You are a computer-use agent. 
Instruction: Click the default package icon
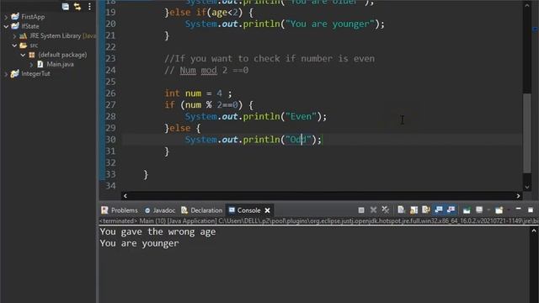coord(32,55)
